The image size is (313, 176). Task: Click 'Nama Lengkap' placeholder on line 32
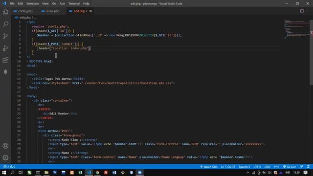pos(173,157)
